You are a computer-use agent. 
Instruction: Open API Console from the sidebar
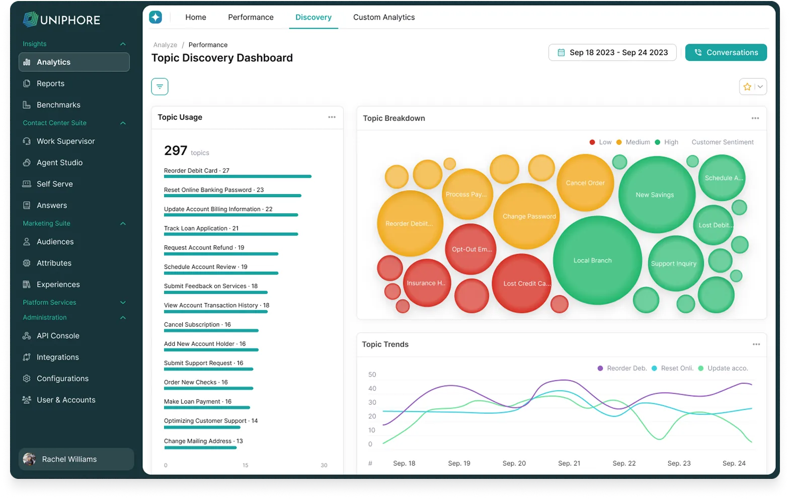click(58, 336)
